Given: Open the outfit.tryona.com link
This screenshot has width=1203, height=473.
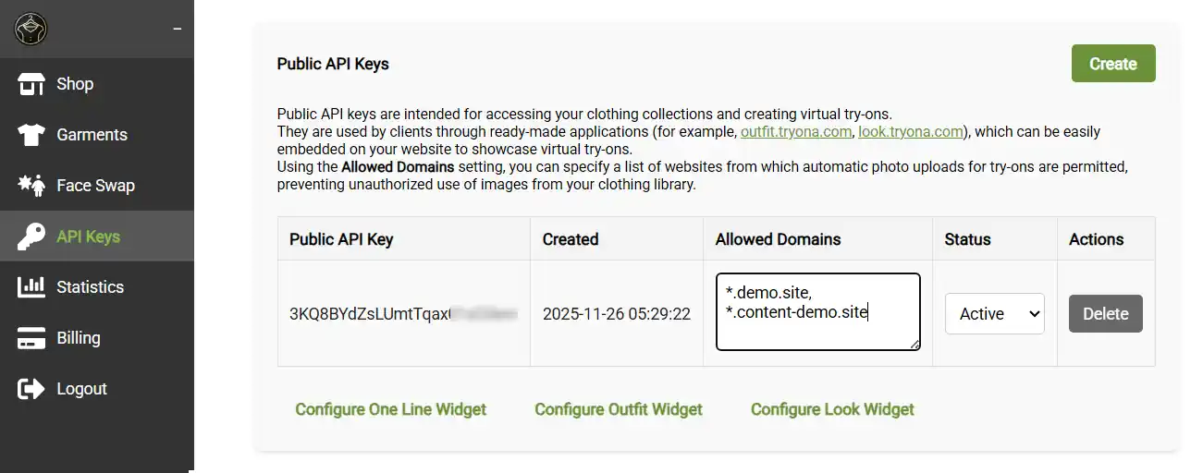Looking at the screenshot, I should tap(796, 132).
